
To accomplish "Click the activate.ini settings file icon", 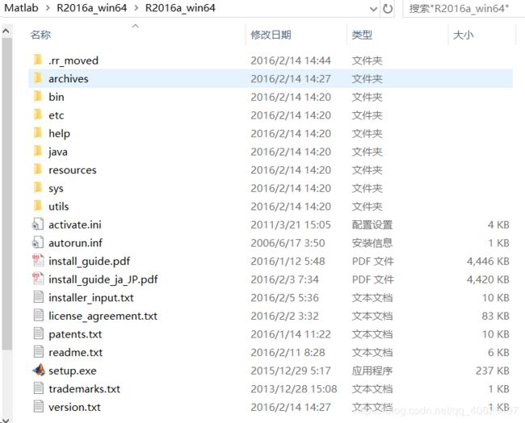I will click(38, 224).
